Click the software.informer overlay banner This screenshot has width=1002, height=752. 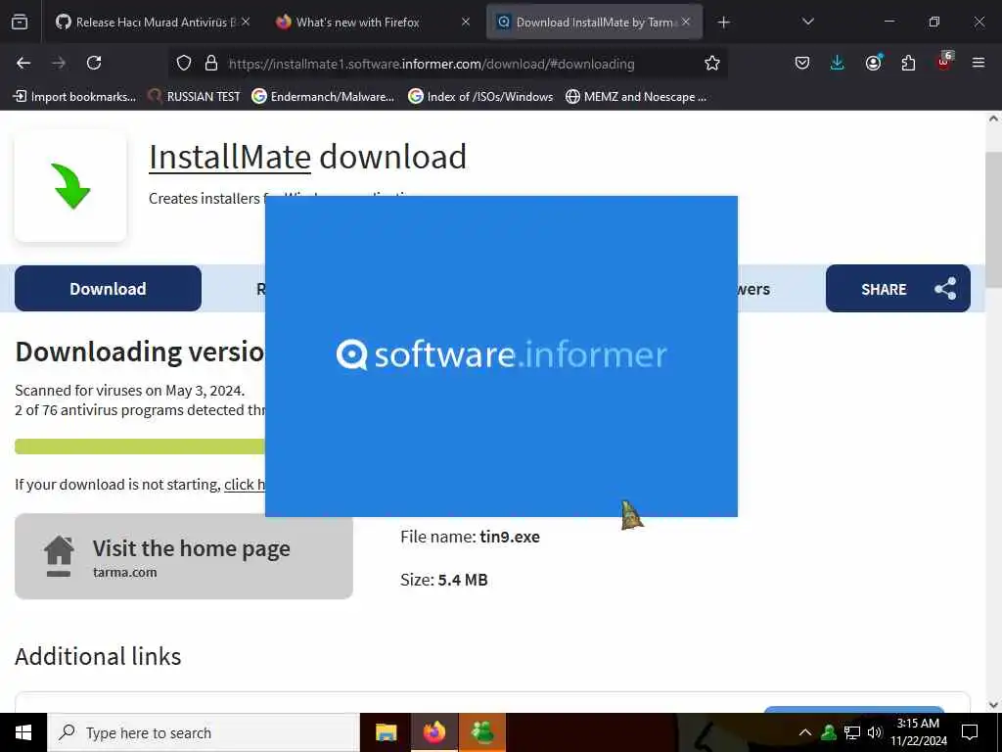coord(501,356)
